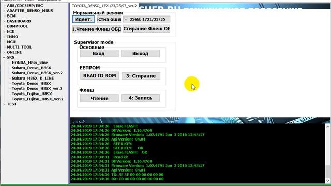Select DUMPTOOL in the tree
Viewport: 331px width, 186px height.
[17, 26]
